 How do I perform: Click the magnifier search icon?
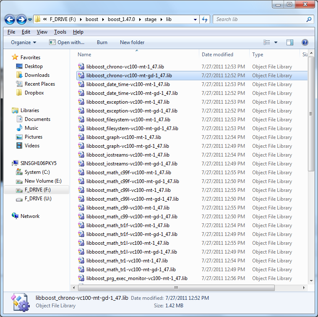(x=309, y=19)
